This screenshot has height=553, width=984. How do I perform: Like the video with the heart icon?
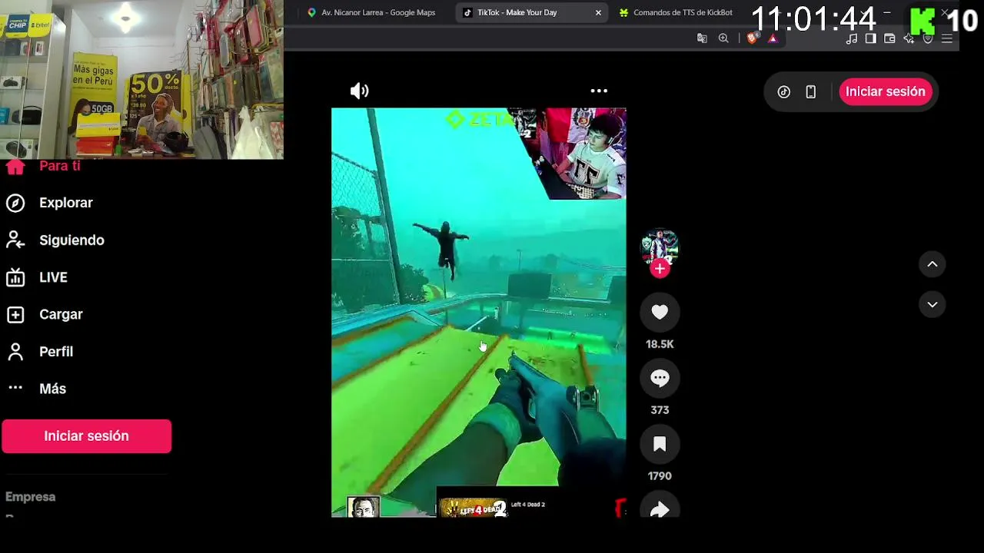pos(660,312)
